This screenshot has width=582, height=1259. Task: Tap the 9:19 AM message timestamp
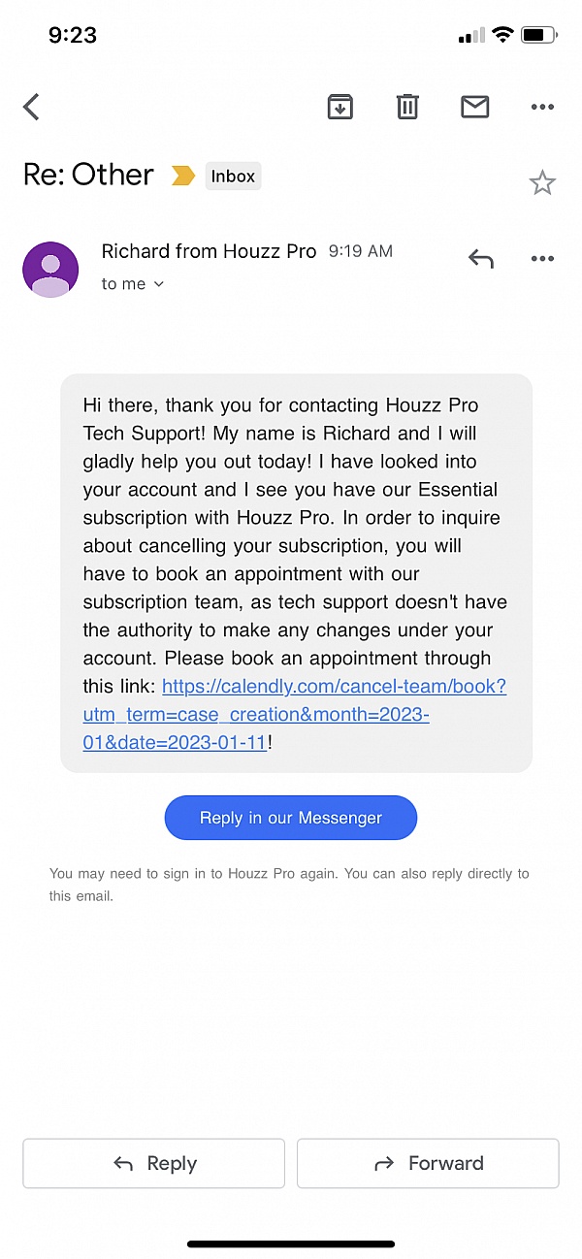point(361,251)
